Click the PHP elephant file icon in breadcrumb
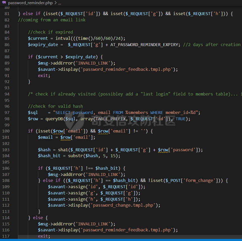 (4, 3)
